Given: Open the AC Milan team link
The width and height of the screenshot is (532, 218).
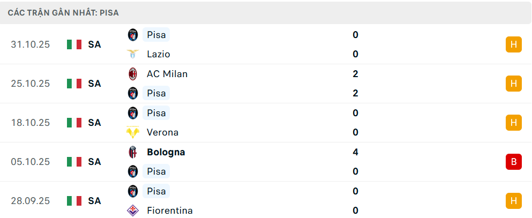Looking at the screenshot, I should click(x=167, y=74).
